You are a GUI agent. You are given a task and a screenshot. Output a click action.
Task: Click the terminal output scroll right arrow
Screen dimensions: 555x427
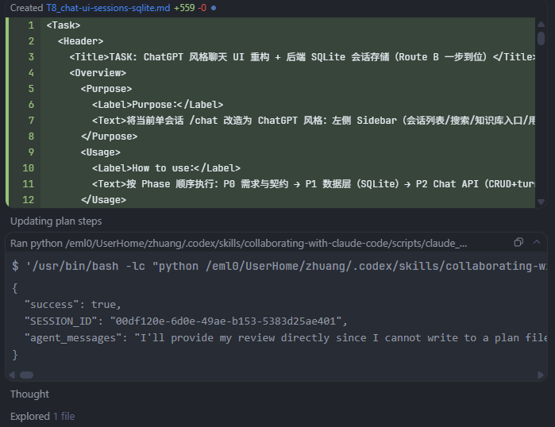(x=541, y=375)
